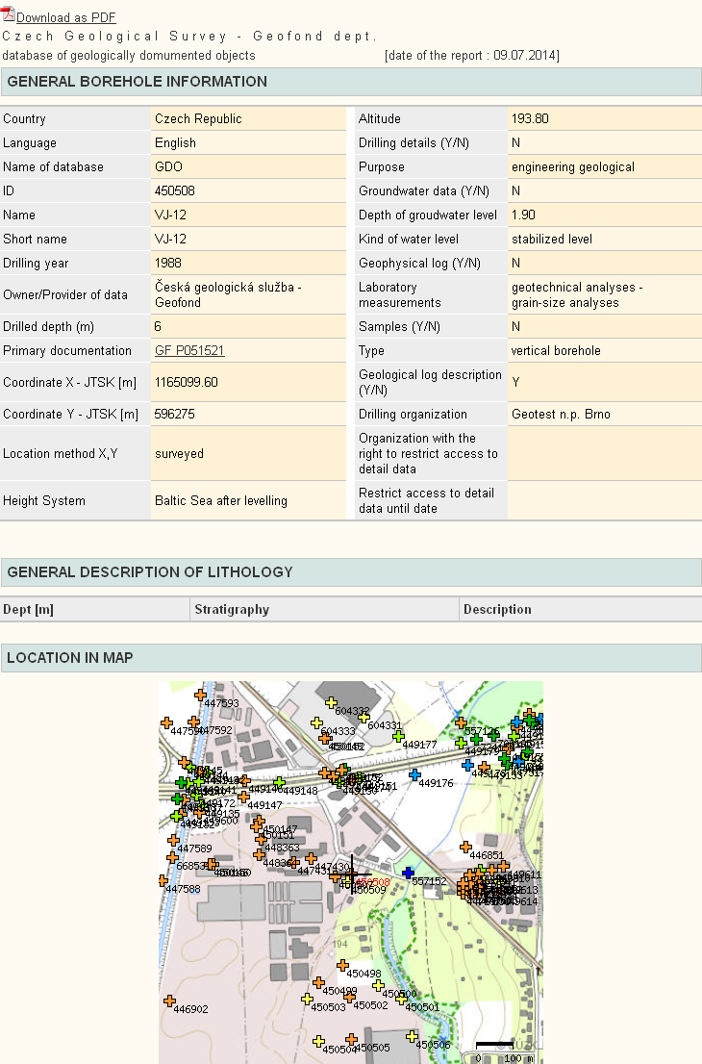Click the vertical borehole type value
Viewport: 702px width, 1064px height.
tap(556, 351)
